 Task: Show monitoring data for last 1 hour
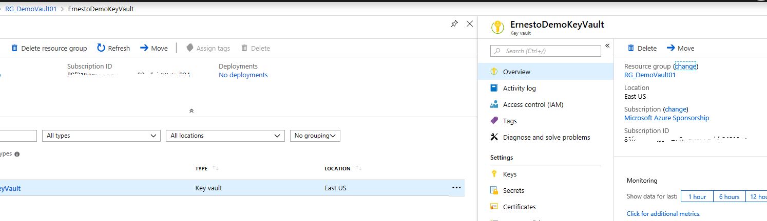click(697, 196)
